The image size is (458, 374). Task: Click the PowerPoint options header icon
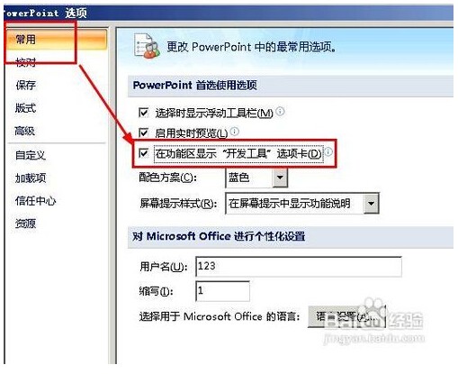[147, 46]
